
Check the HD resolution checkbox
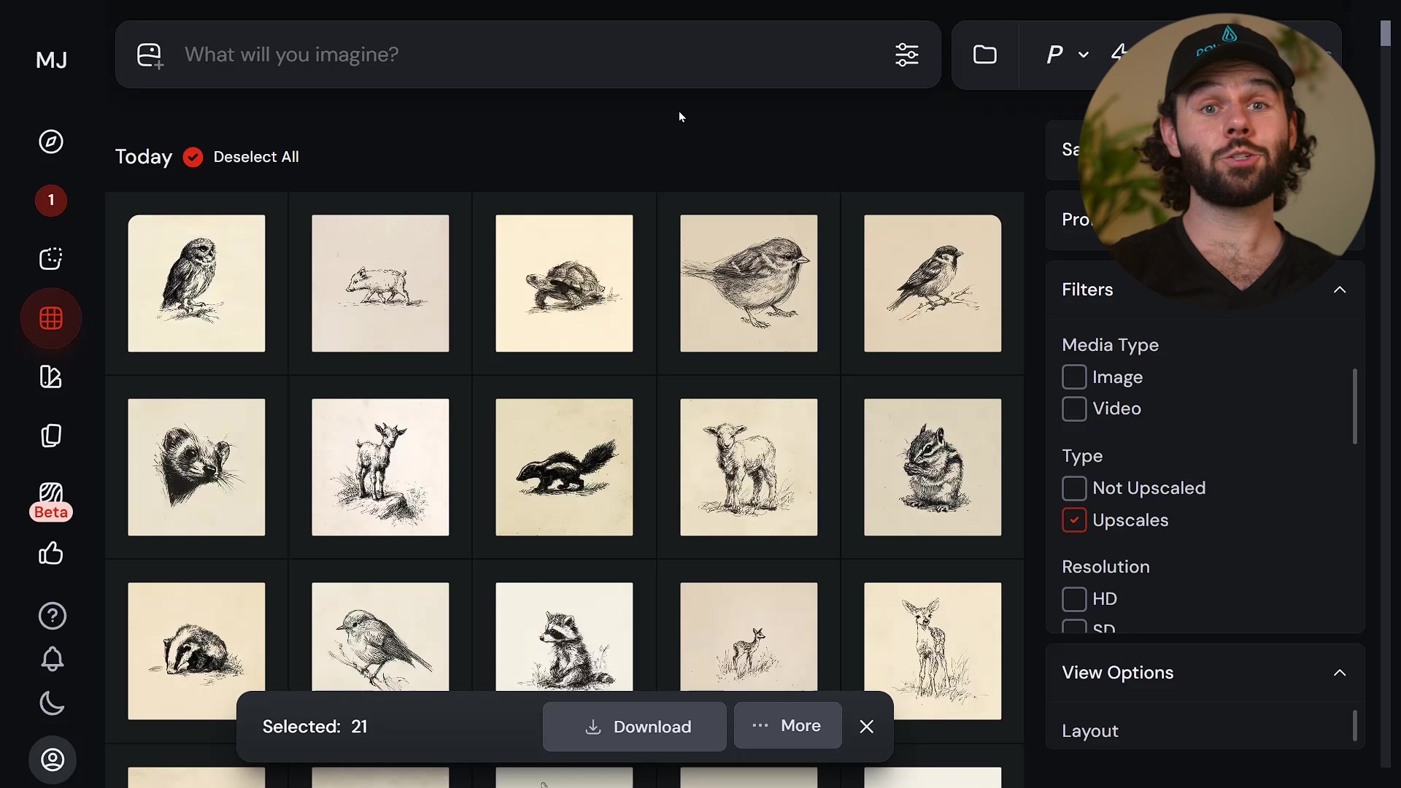[x=1074, y=599]
